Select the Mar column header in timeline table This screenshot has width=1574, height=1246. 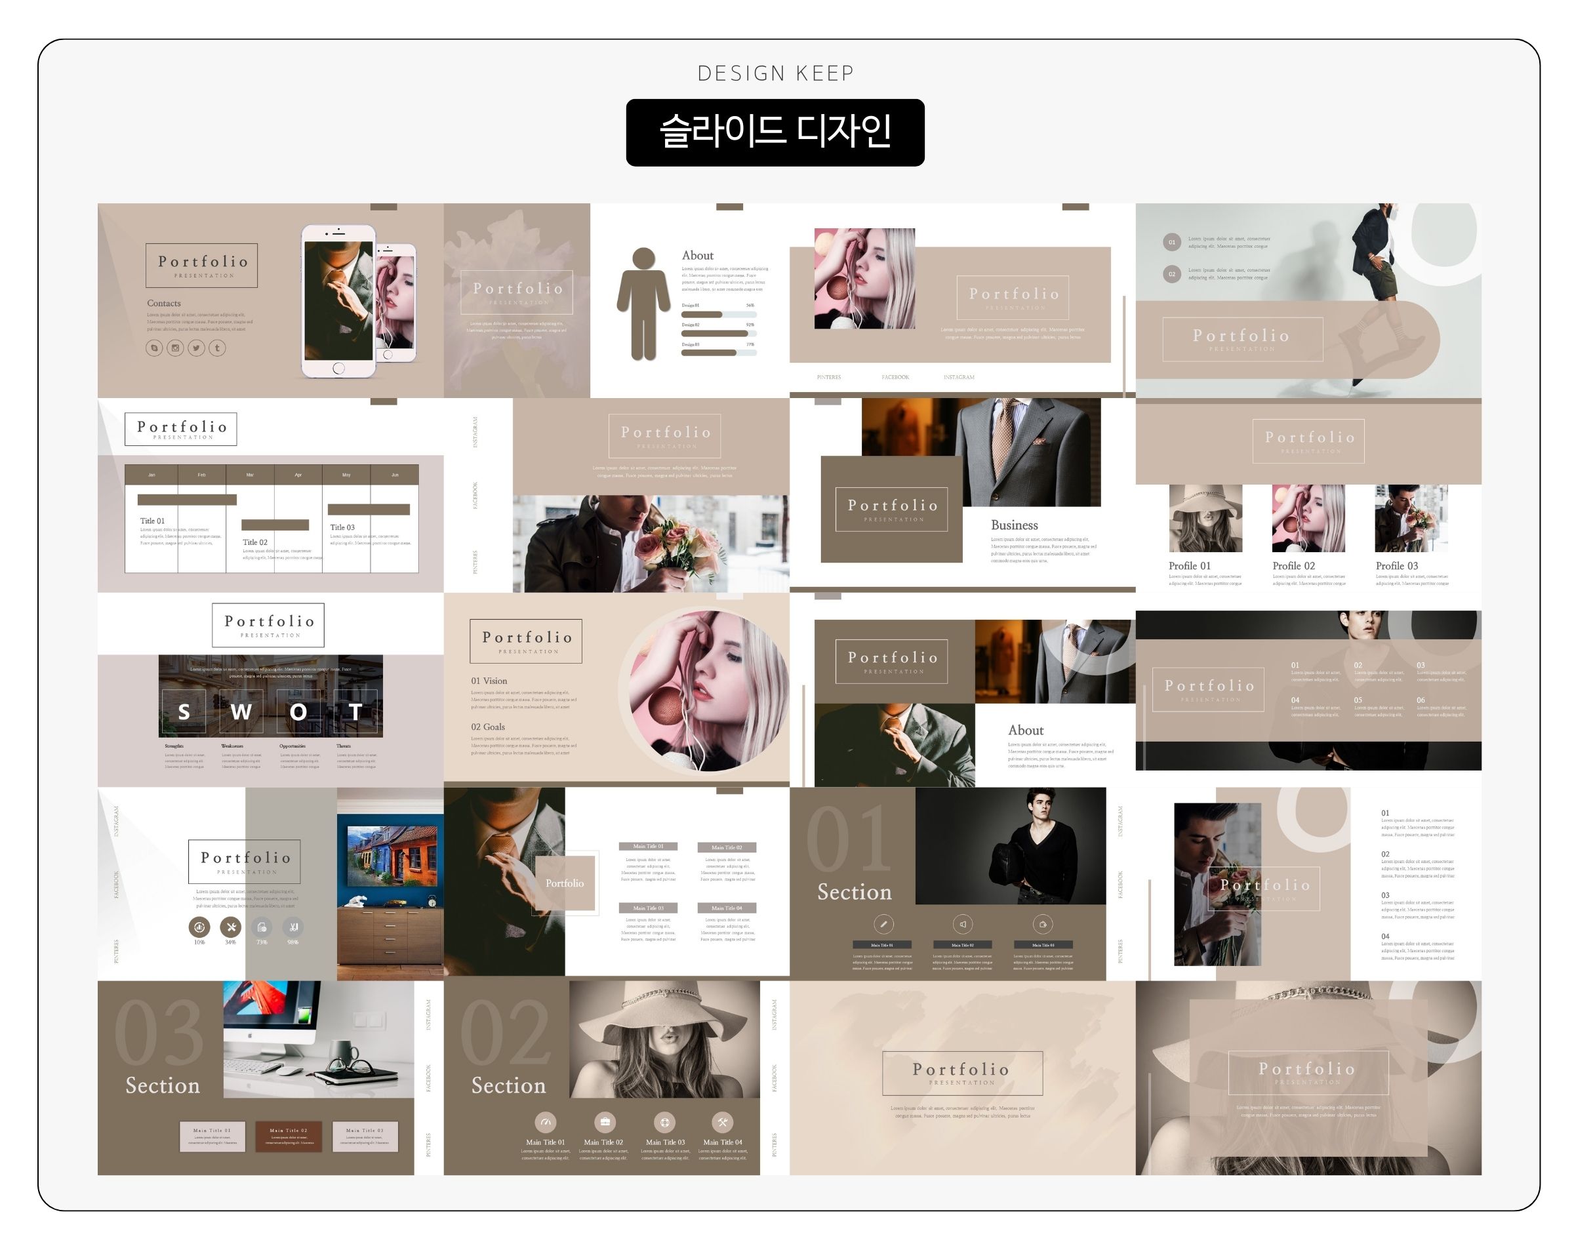249,475
